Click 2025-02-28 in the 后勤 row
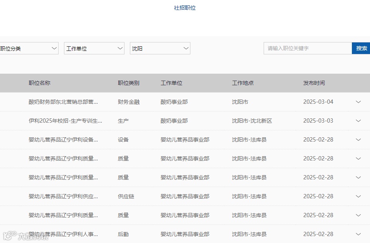This screenshot has height=243, width=370. point(318,234)
